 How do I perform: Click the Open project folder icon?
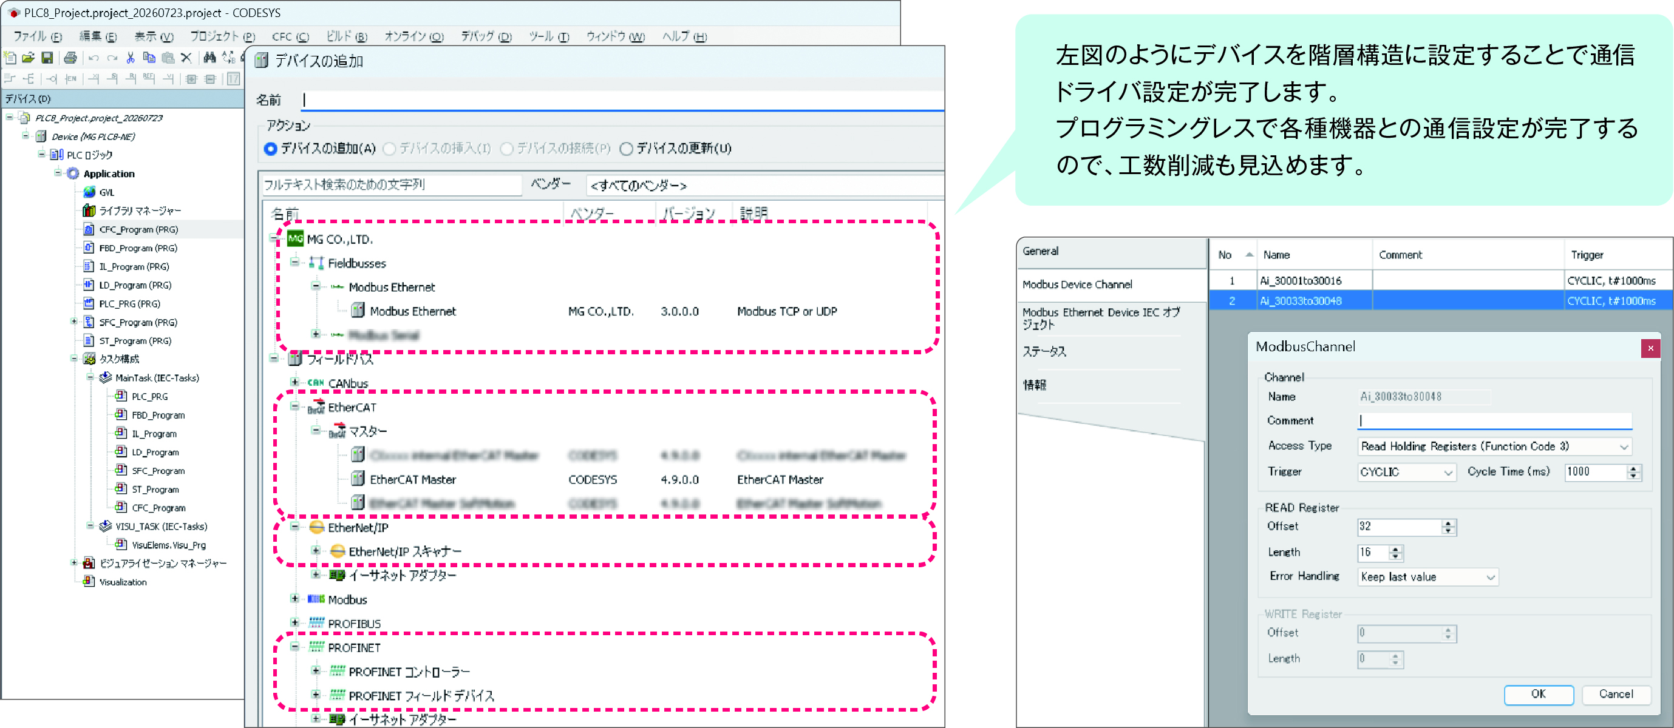[x=28, y=58]
